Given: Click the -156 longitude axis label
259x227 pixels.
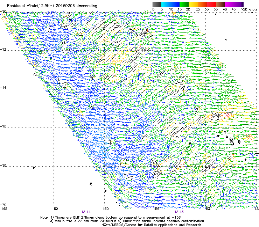Looking at the screenshot, I should pos(155,209).
